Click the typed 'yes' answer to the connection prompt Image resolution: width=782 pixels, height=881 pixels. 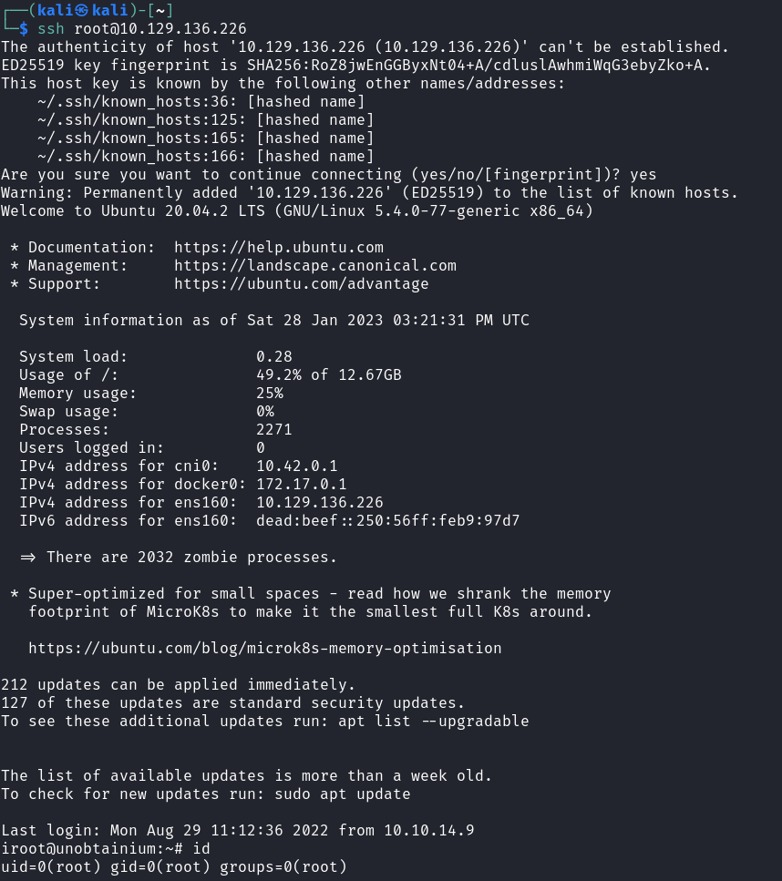[x=643, y=175]
